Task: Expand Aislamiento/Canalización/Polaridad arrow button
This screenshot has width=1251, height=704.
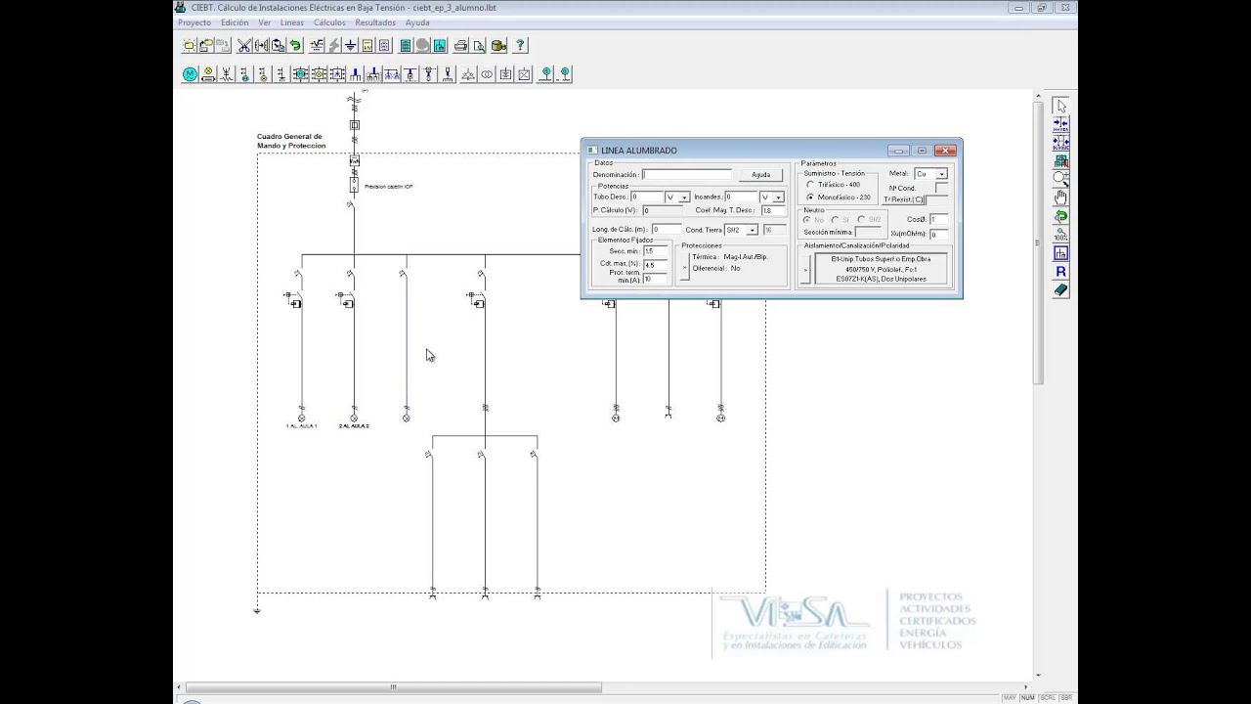Action: click(x=806, y=269)
